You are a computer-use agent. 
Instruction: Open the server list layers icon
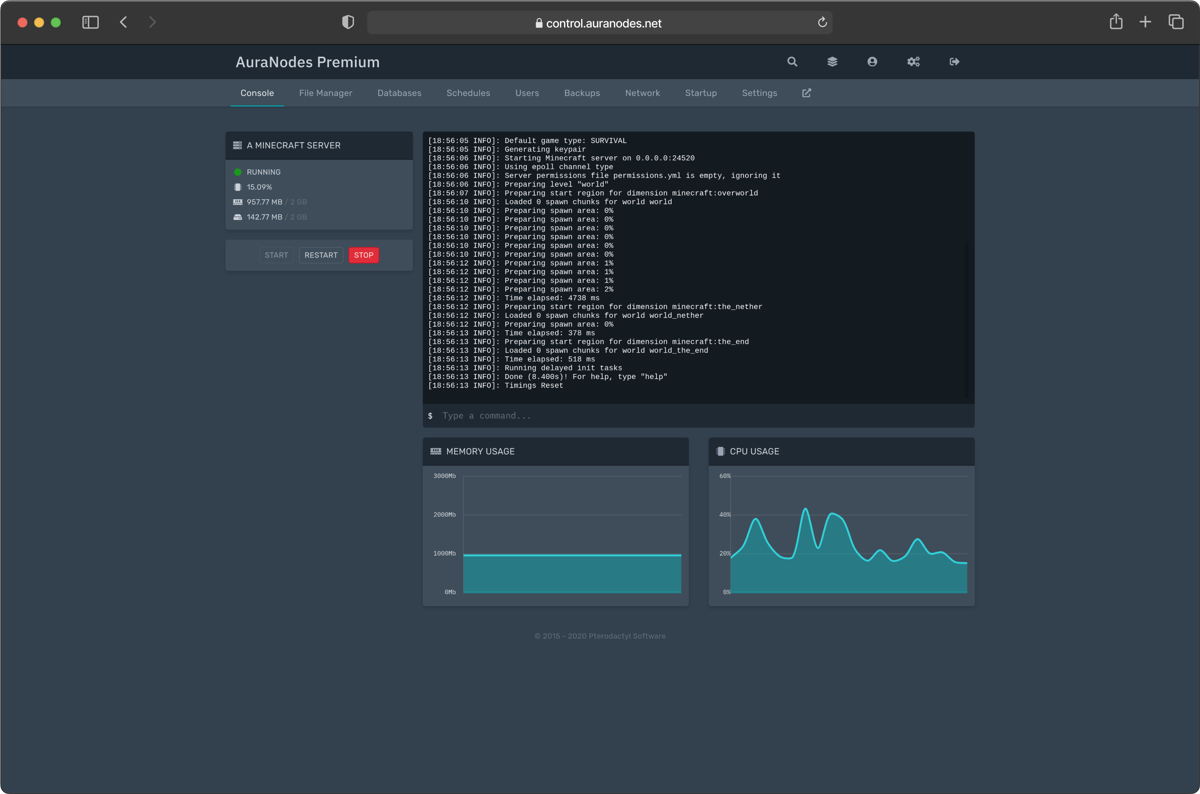point(832,62)
